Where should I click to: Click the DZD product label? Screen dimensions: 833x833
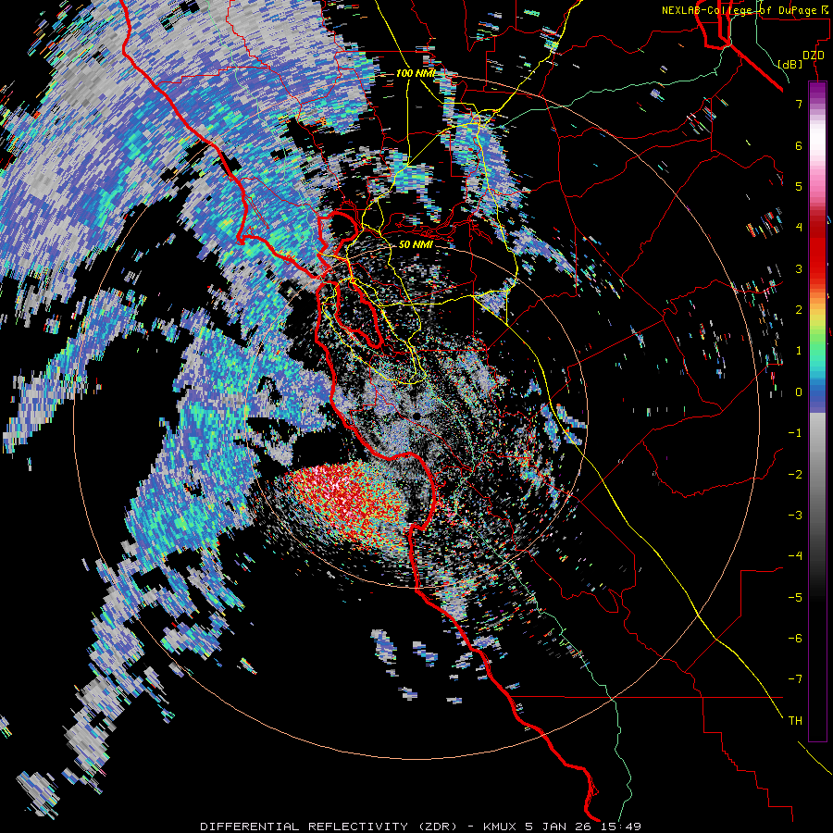tap(813, 56)
